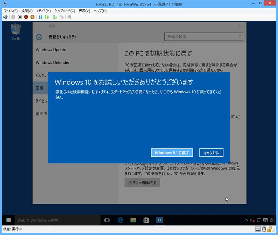Select Windows Update in the Settings sidebar
This screenshot has height=235, width=278.
51,50
